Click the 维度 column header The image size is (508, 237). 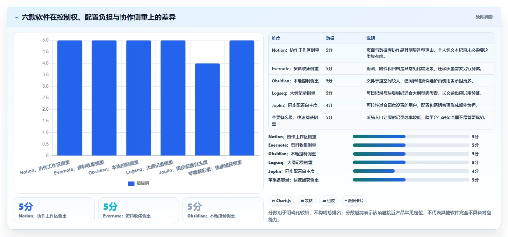click(276, 38)
